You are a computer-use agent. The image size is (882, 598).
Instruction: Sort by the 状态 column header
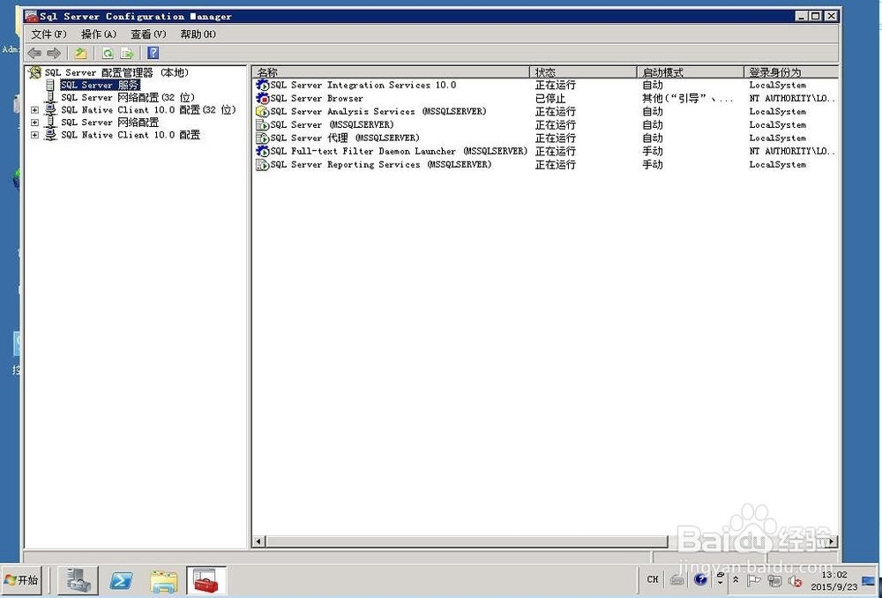[583, 72]
